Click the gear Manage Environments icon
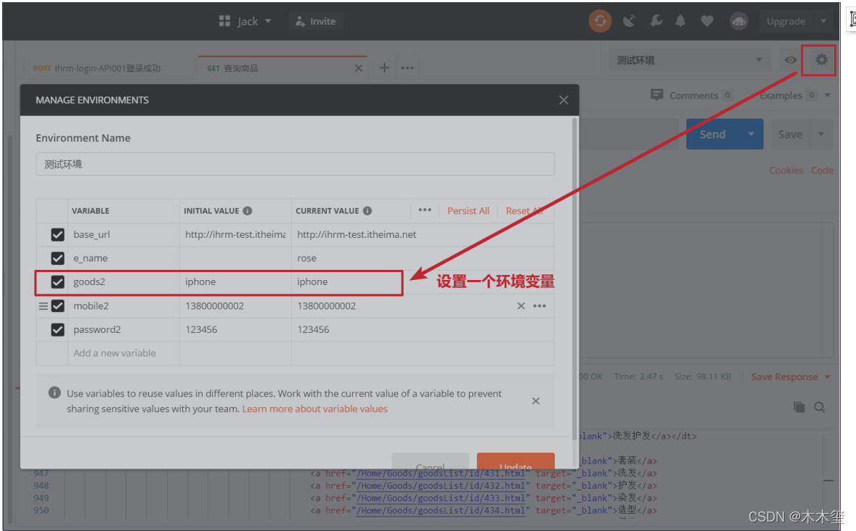856x531 pixels. click(x=821, y=59)
